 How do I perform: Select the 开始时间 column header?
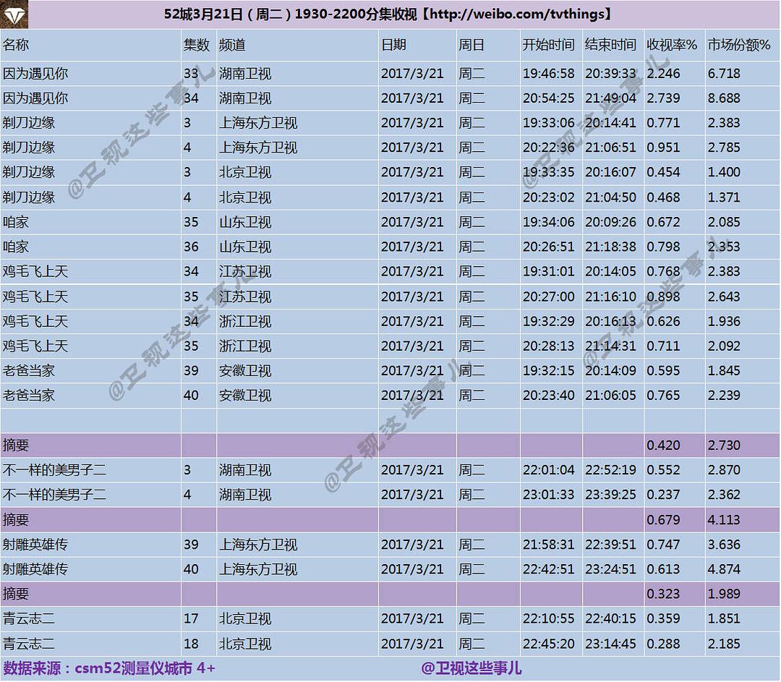pyautogui.click(x=548, y=45)
